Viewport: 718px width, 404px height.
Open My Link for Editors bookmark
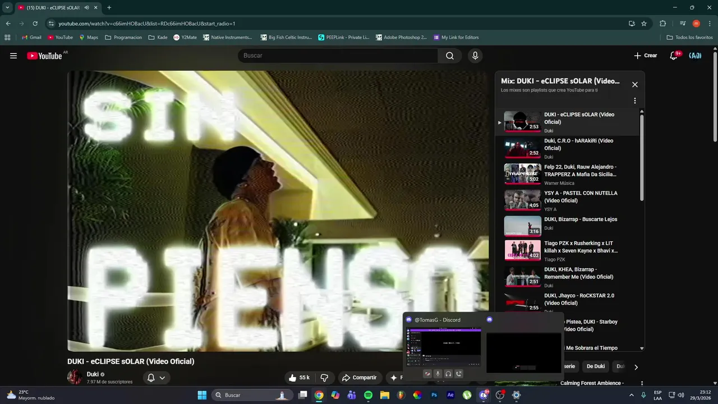pos(456,38)
